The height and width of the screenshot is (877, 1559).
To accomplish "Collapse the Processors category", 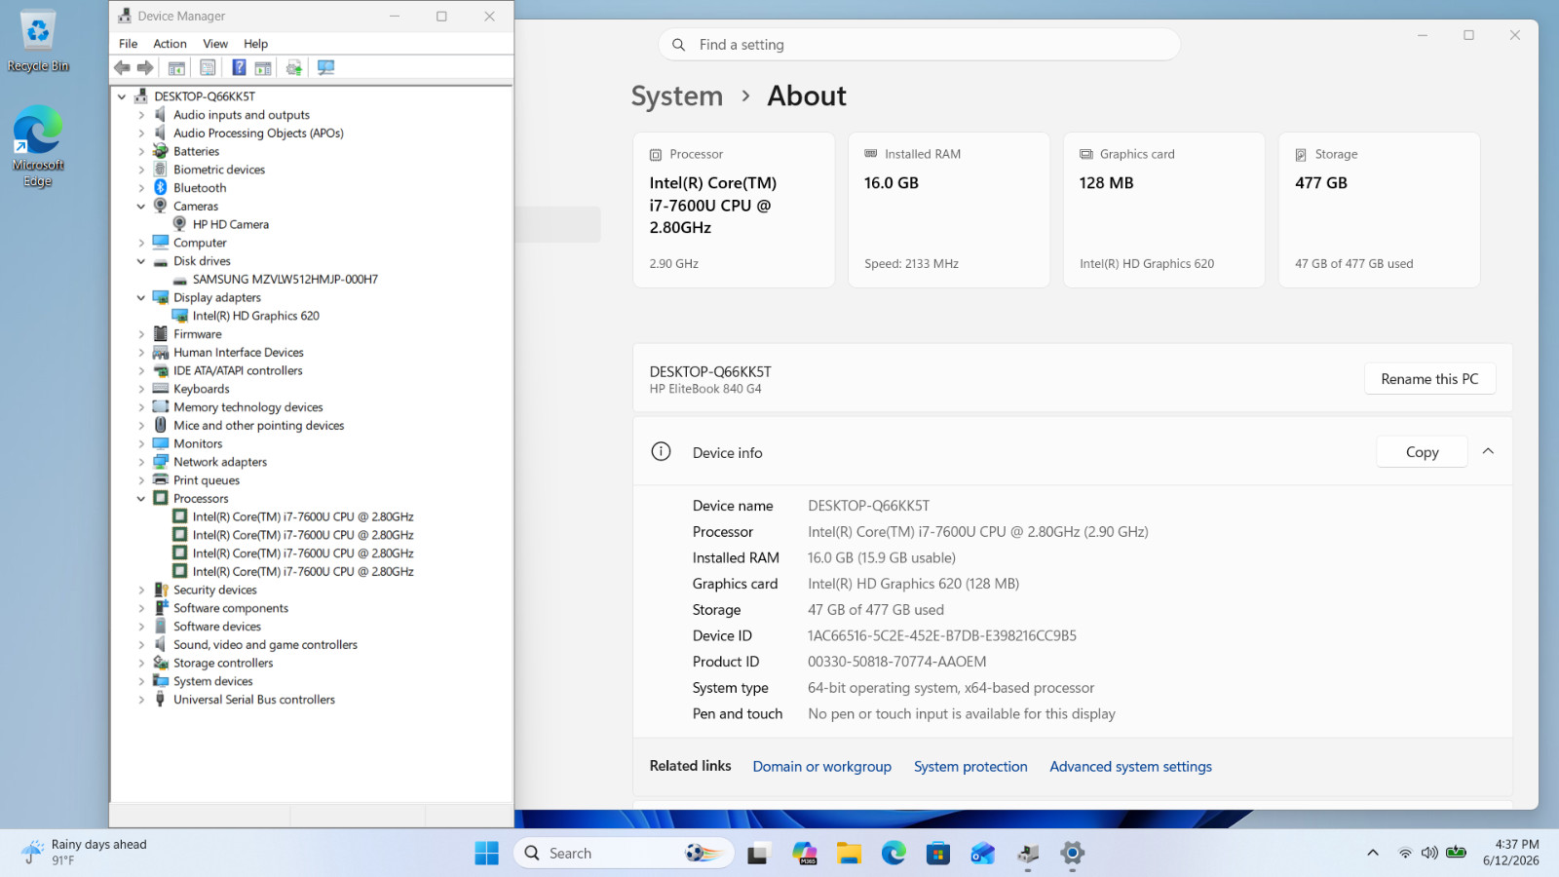I will (141, 499).
